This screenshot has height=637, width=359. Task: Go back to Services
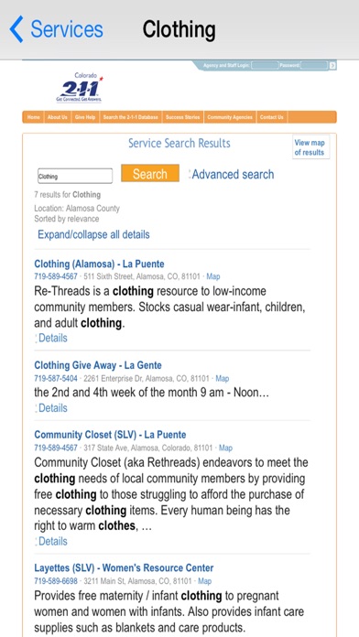pyautogui.click(x=57, y=29)
